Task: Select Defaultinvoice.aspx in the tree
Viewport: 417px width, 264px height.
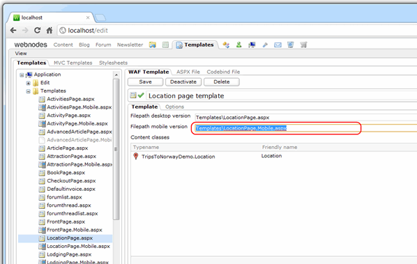Action: coord(71,189)
